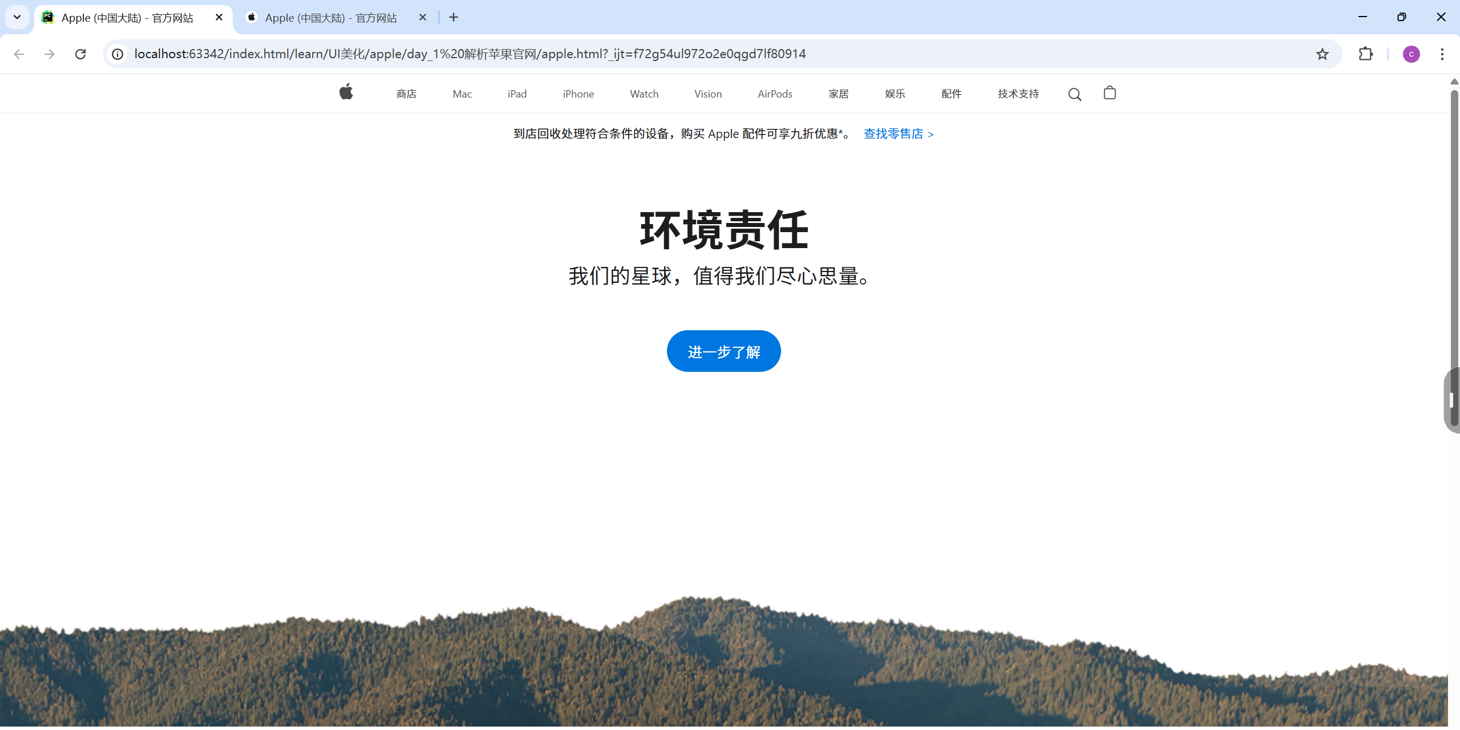View site information icon in address bar
Viewport: 1460px width, 730px height.
118,54
